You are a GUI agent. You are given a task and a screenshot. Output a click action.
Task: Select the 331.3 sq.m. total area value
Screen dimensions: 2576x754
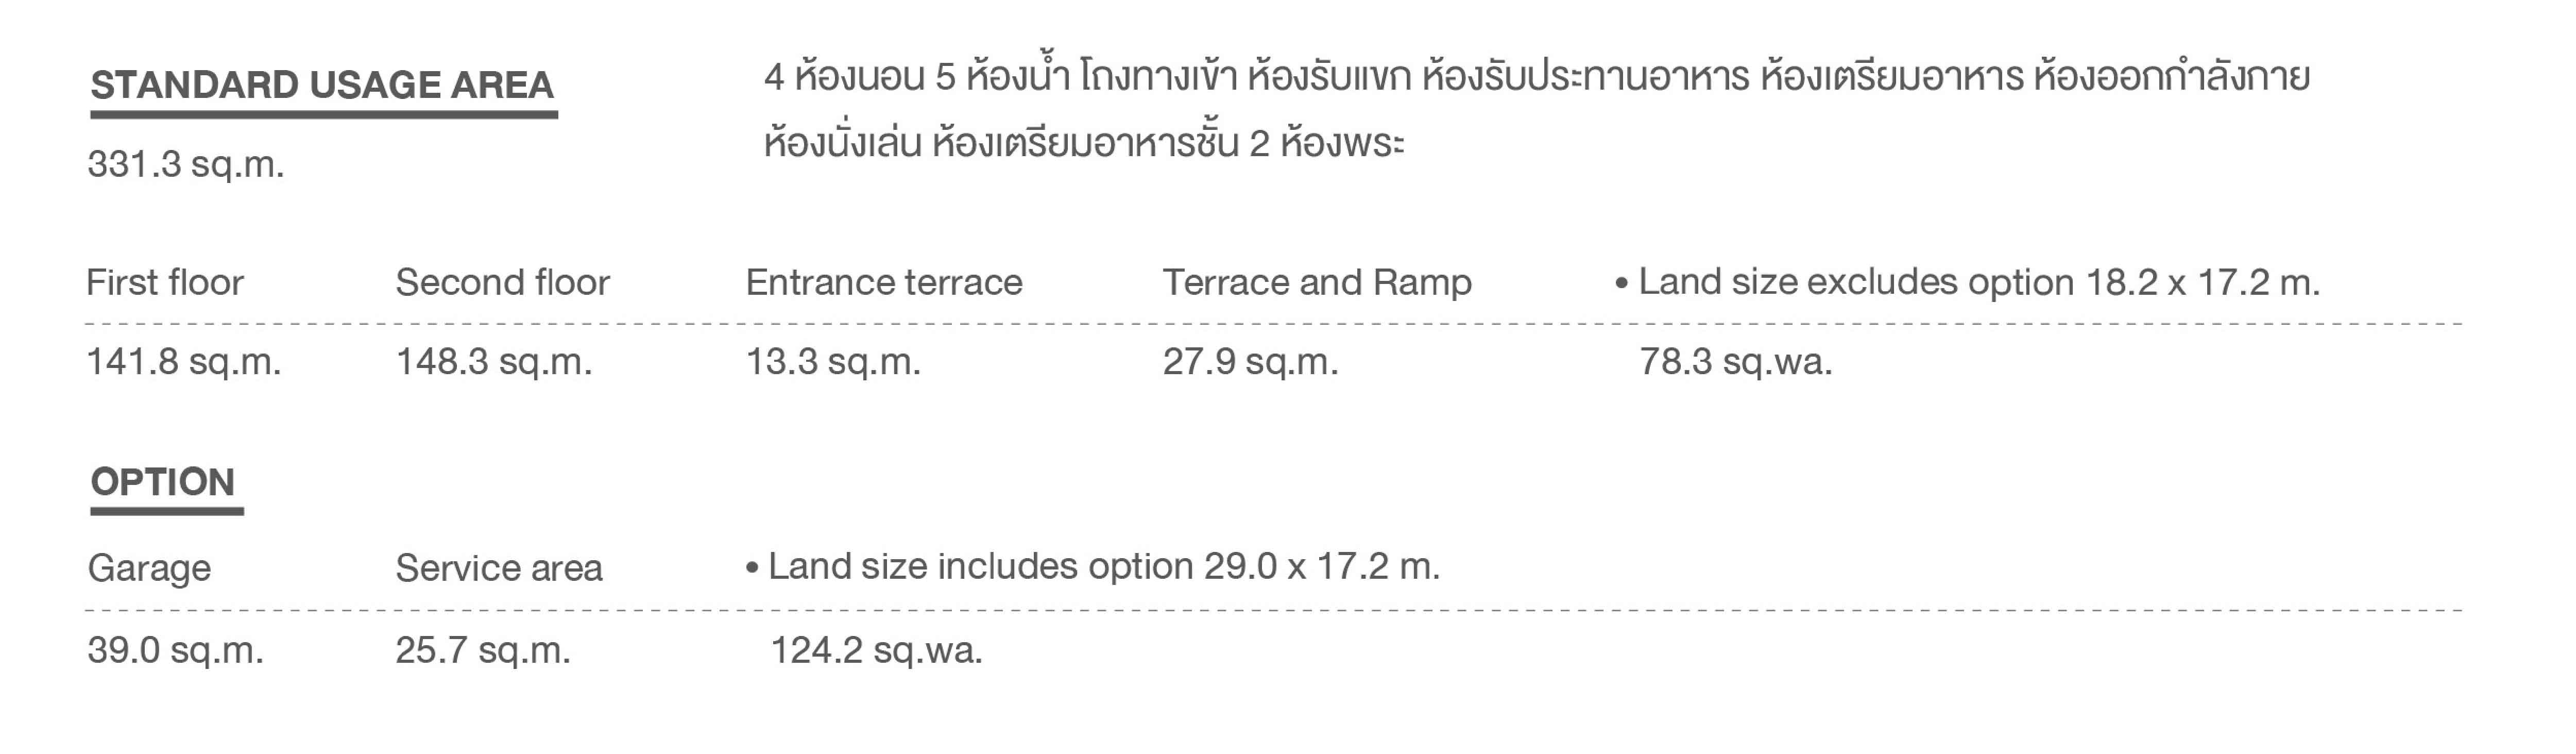186,164
